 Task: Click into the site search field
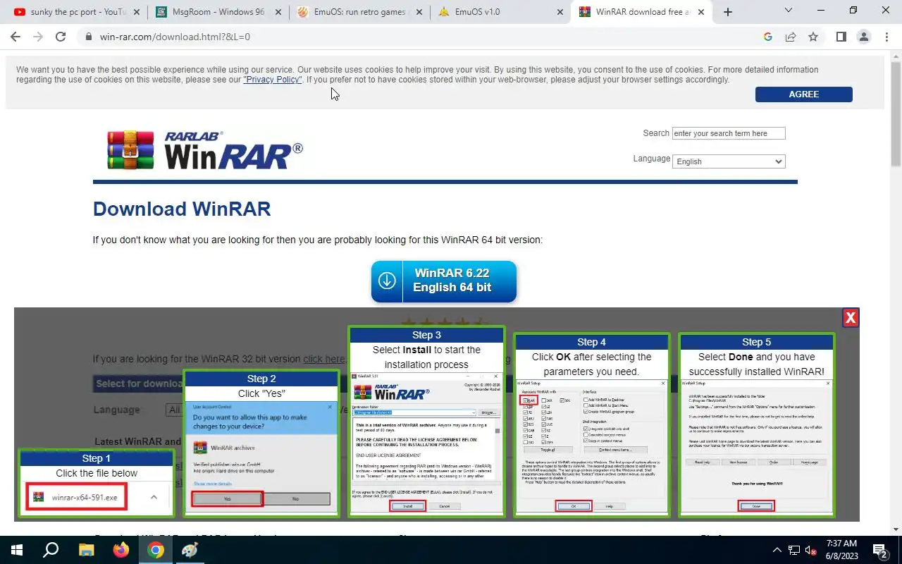click(x=729, y=133)
